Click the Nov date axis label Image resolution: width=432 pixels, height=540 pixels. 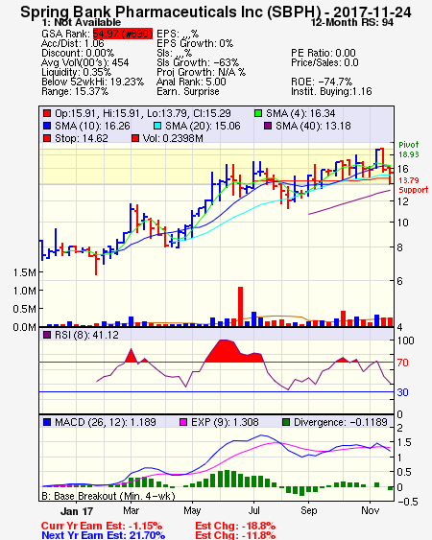coord(371,510)
